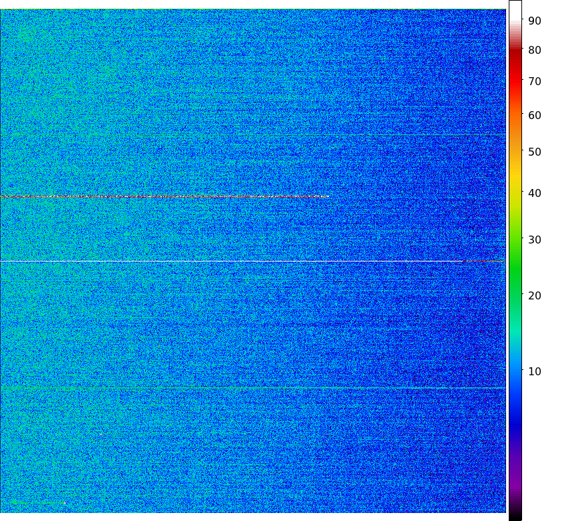Click the faint green line in upper heatmap
578x521 pixels.
(253, 135)
